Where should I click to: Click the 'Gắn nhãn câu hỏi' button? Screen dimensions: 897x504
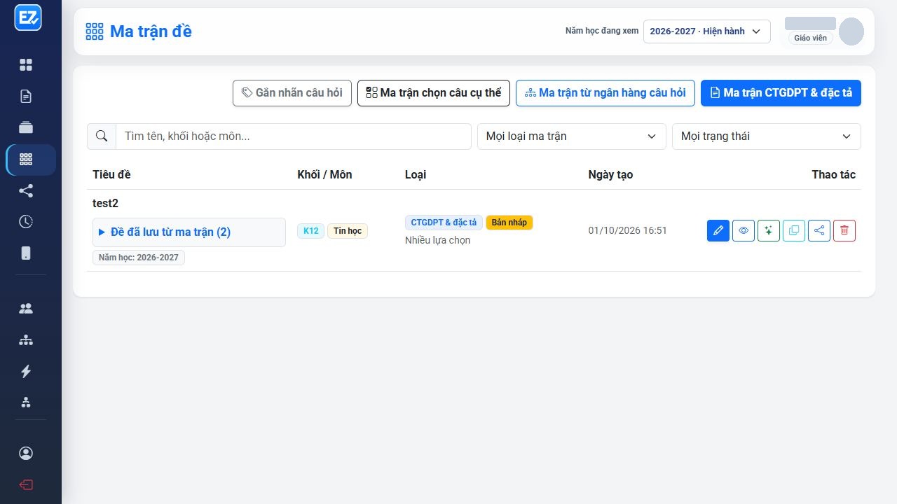pyautogui.click(x=292, y=93)
